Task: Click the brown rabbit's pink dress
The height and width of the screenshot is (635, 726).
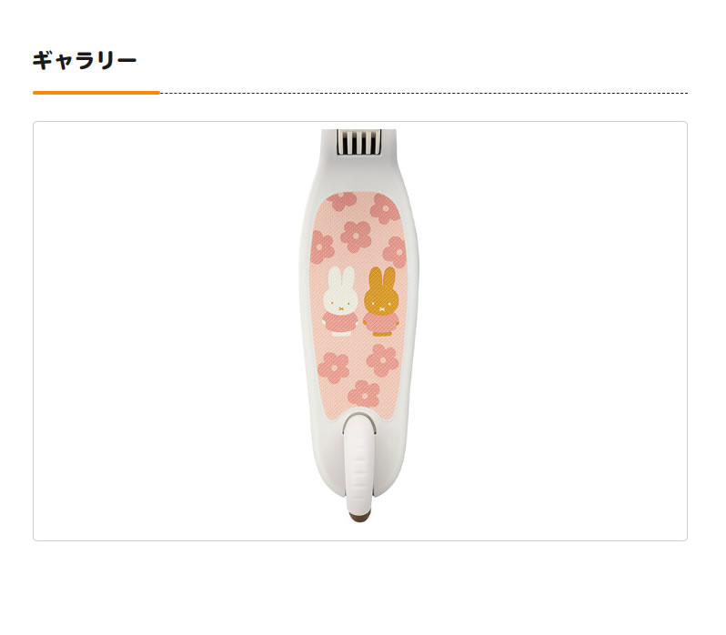Action: (x=380, y=323)
